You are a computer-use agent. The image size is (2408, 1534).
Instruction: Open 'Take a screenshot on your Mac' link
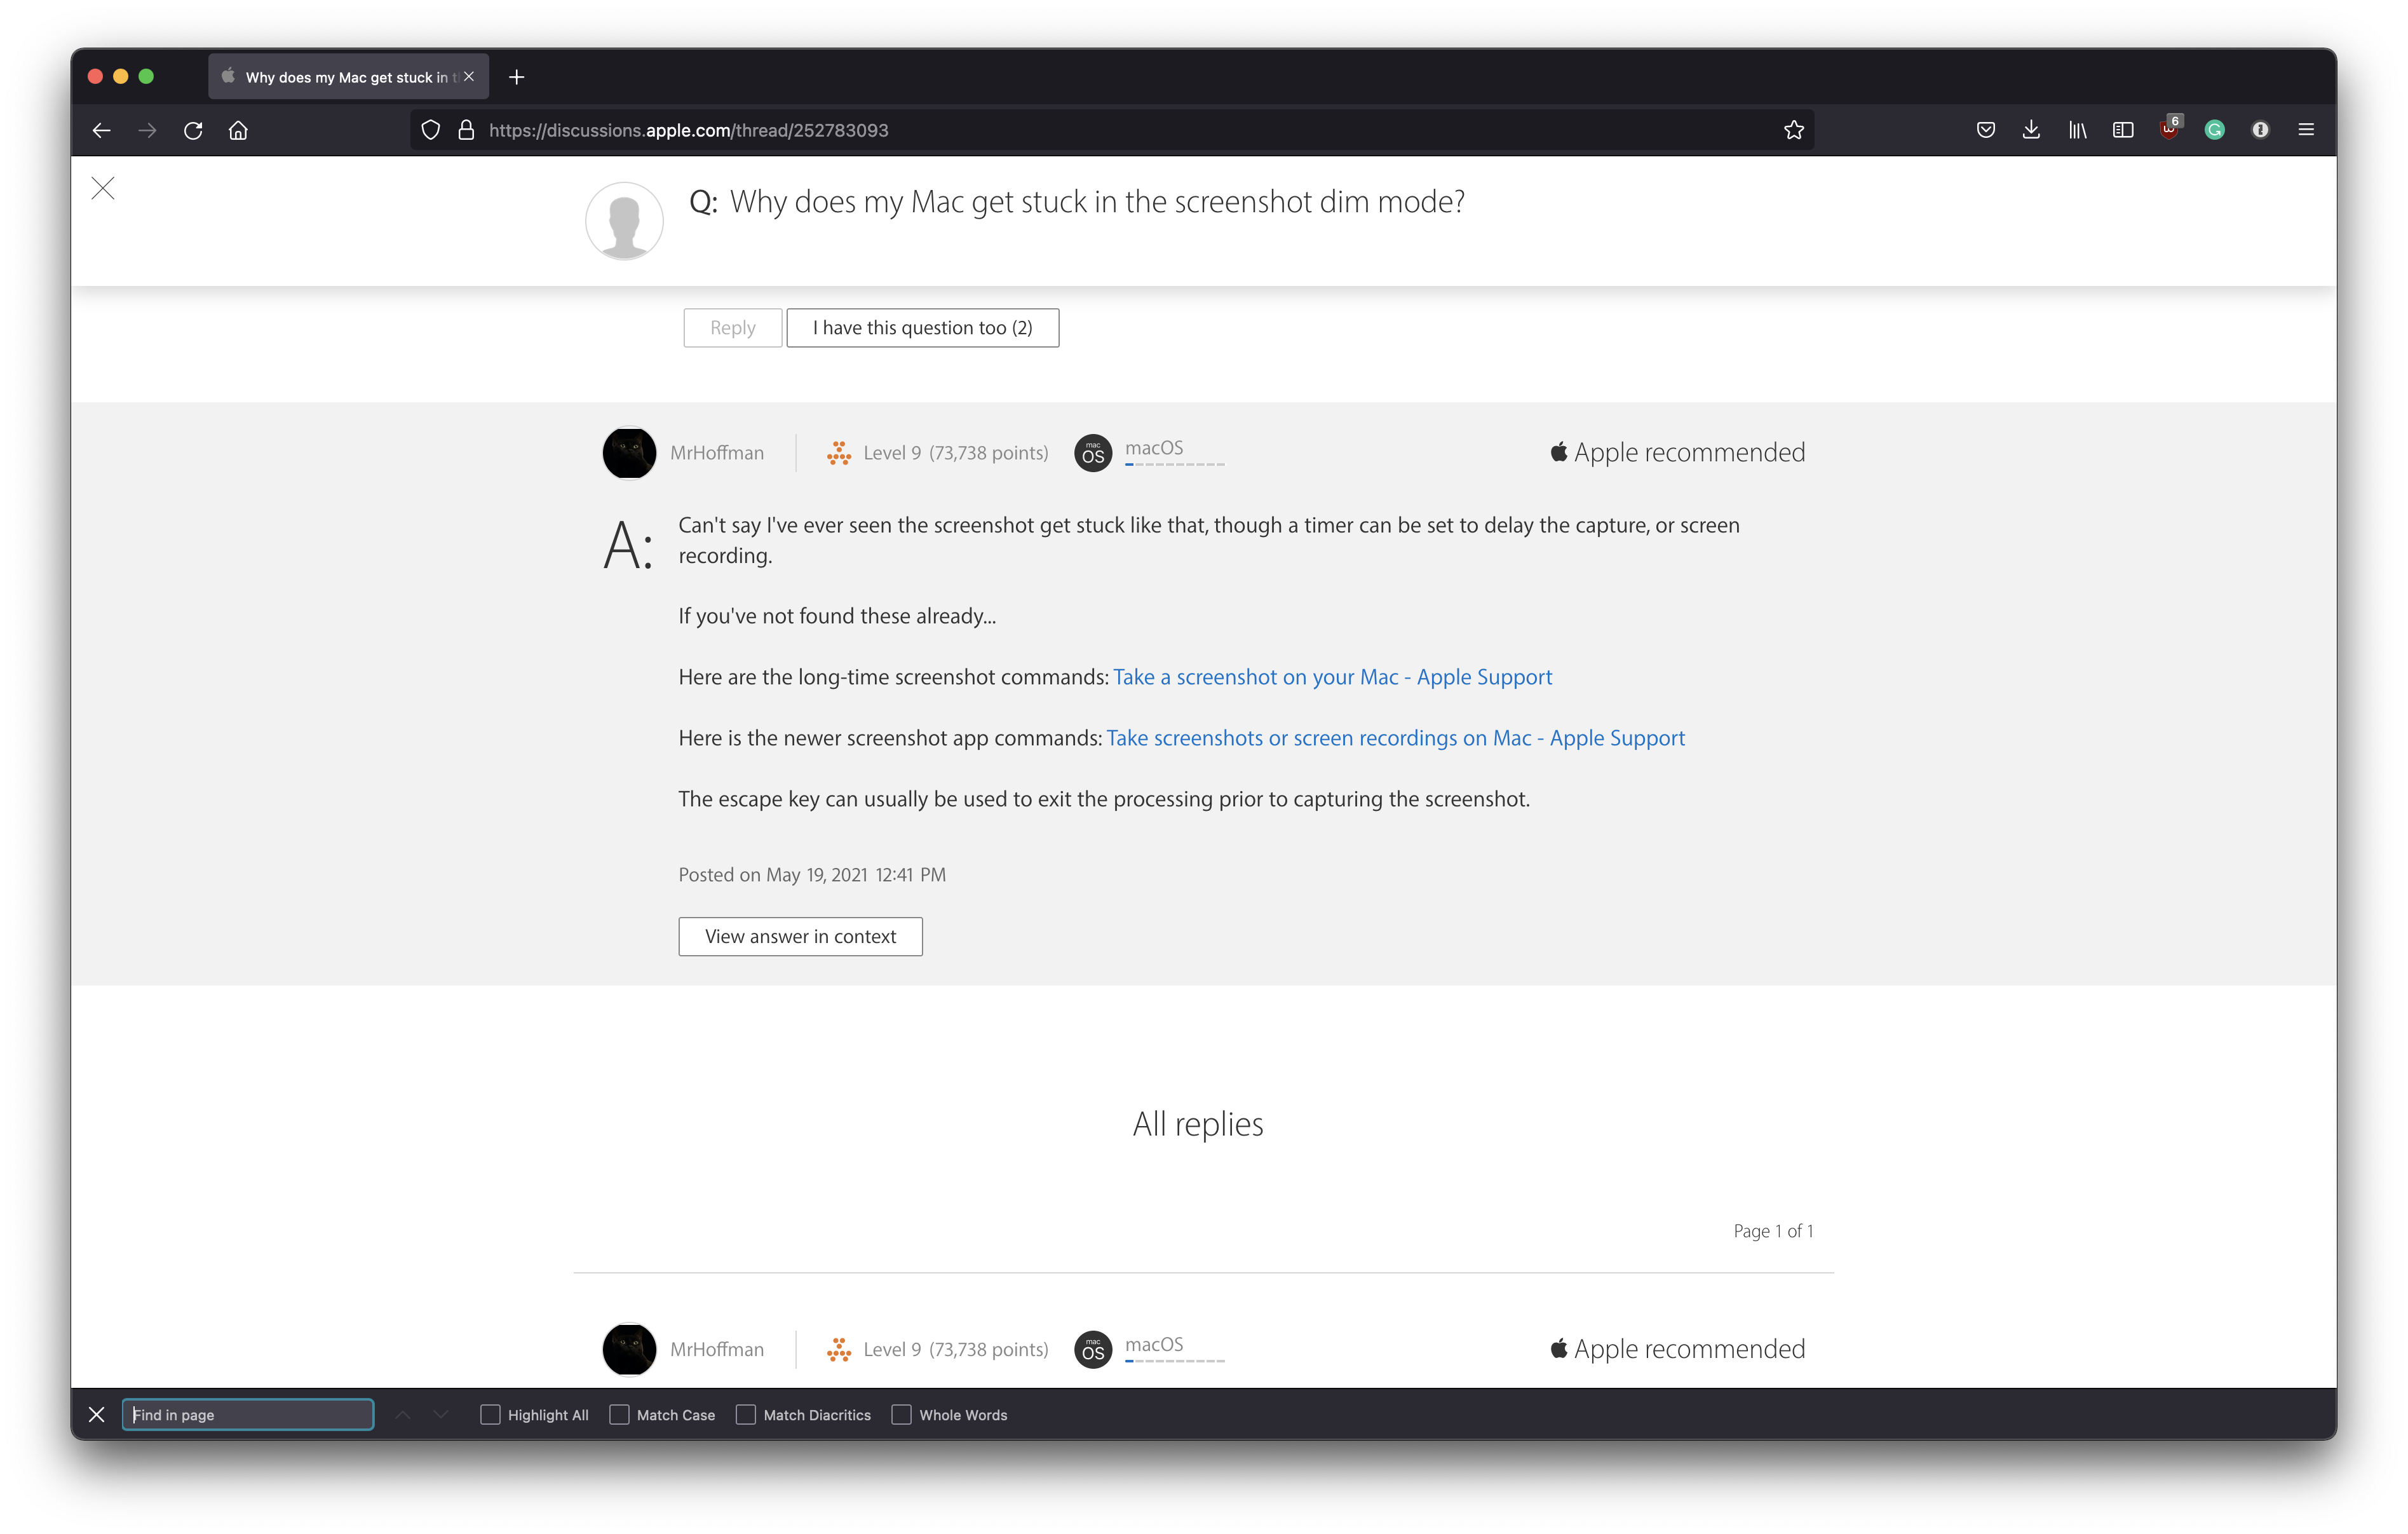click(x=1332, y=677)
